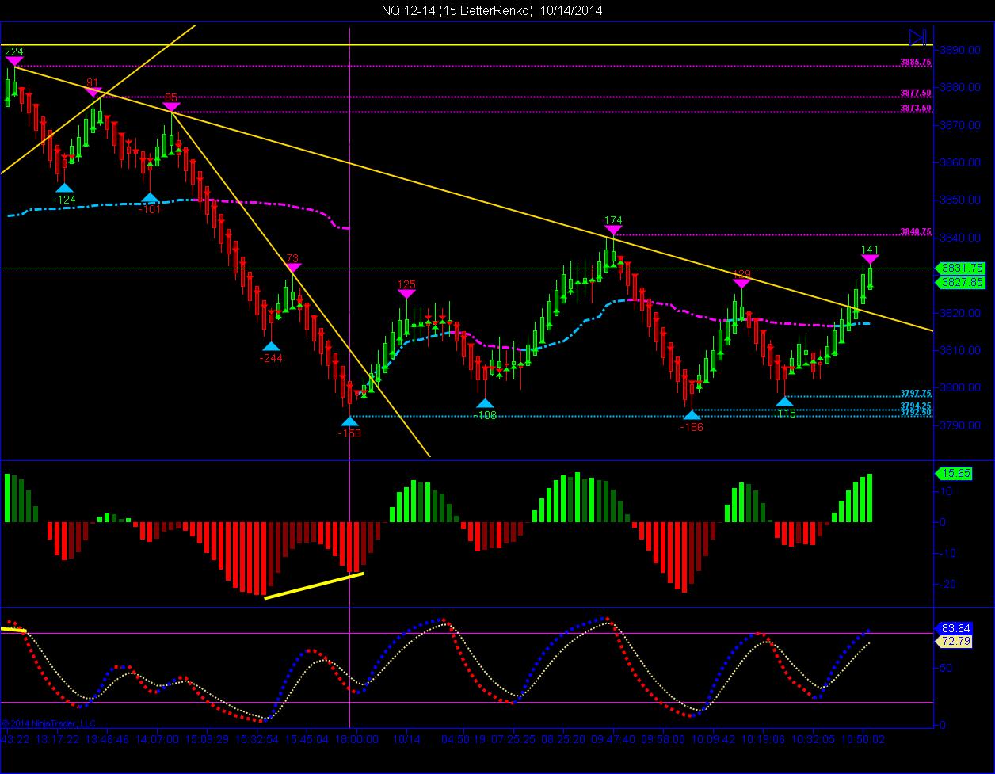Click the 10:09:42 time axis label
Viewport: 995px width, 774px height.
coord(713,738)
